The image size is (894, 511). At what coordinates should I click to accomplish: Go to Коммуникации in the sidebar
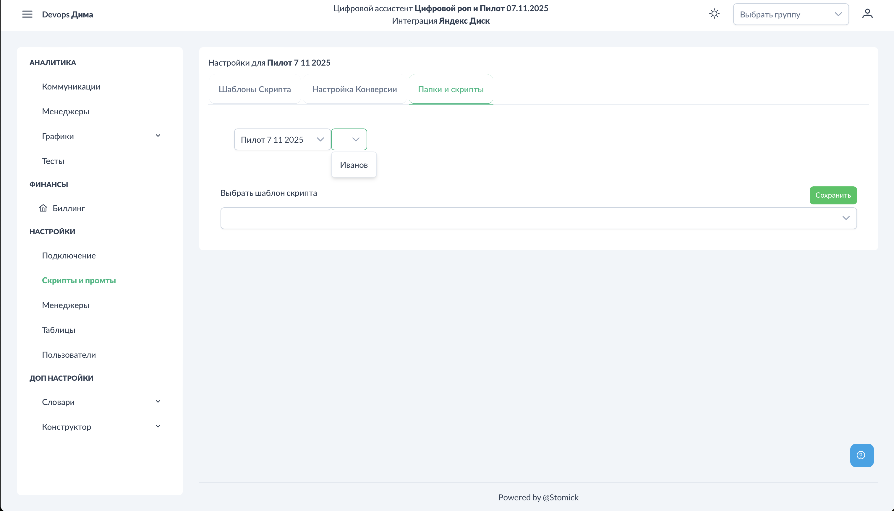pos(71,87)
